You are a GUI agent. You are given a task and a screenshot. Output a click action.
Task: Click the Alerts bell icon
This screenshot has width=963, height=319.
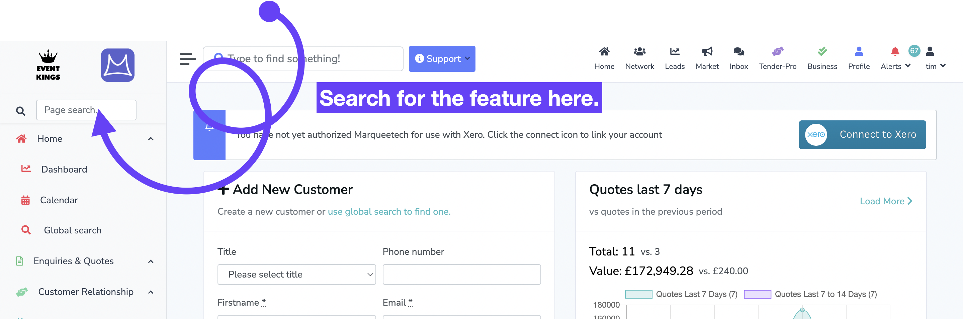[895, 51]
